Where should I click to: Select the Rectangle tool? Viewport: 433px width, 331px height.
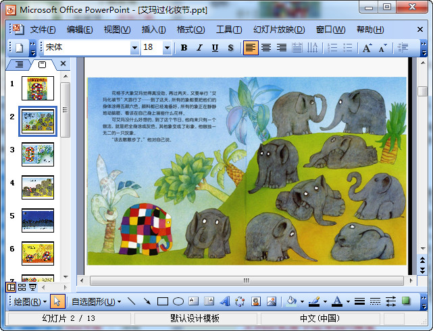tap(163, 301)
